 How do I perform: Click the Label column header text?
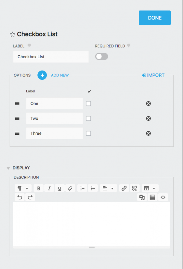pos(31,91)
